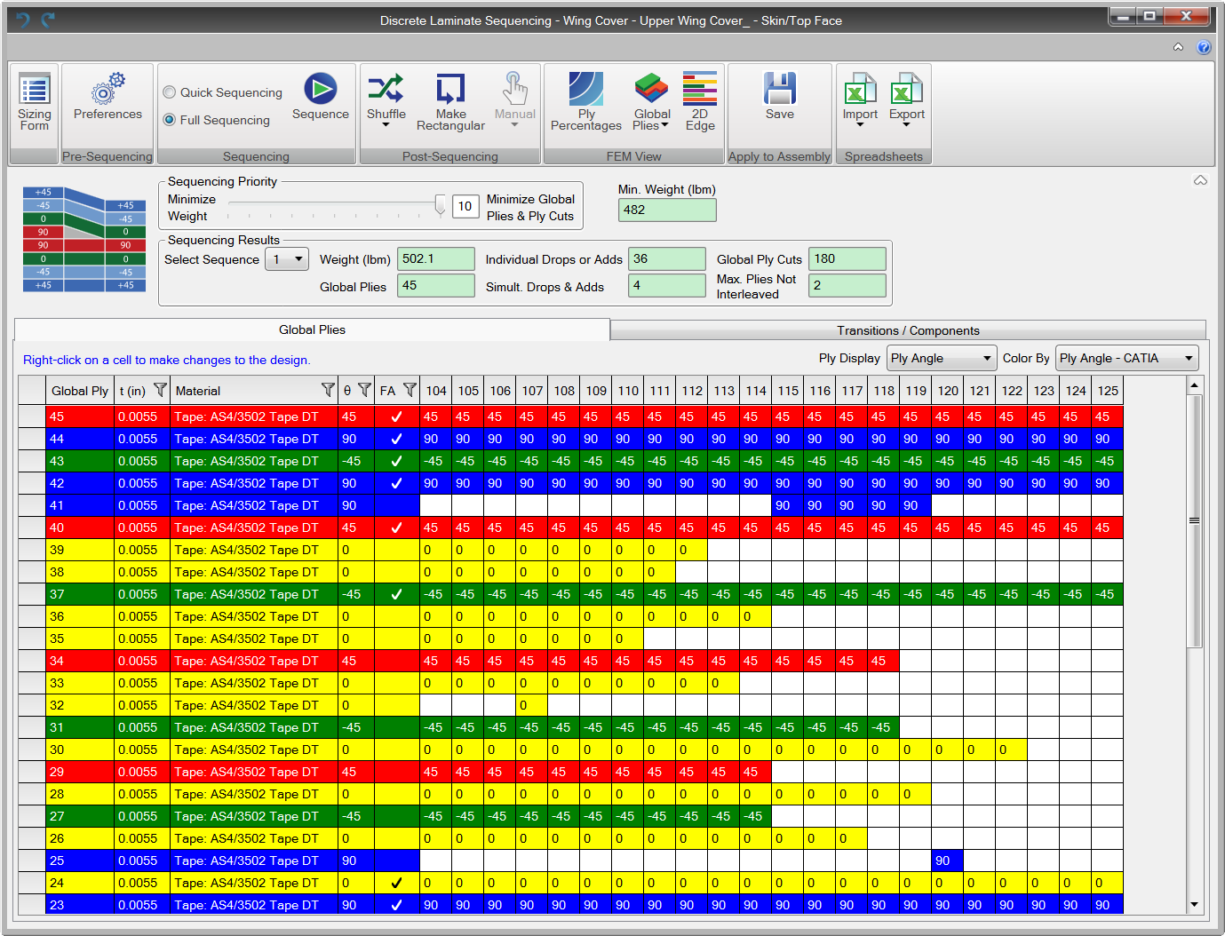
Task: Select the Global Plies tab
Action: [312, 329]
